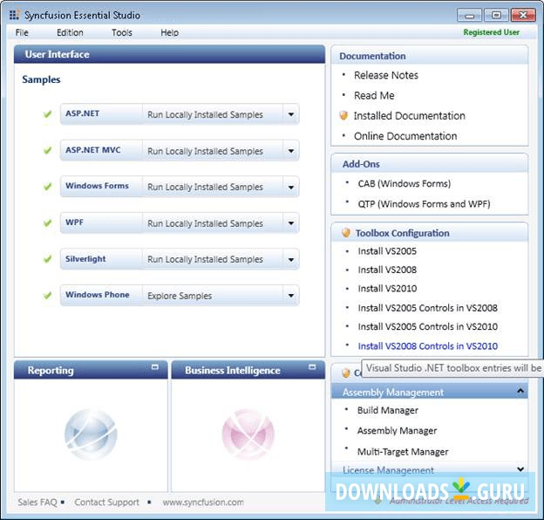
Task: Select the ASP.NET platform label
Action: click(83, 113)
